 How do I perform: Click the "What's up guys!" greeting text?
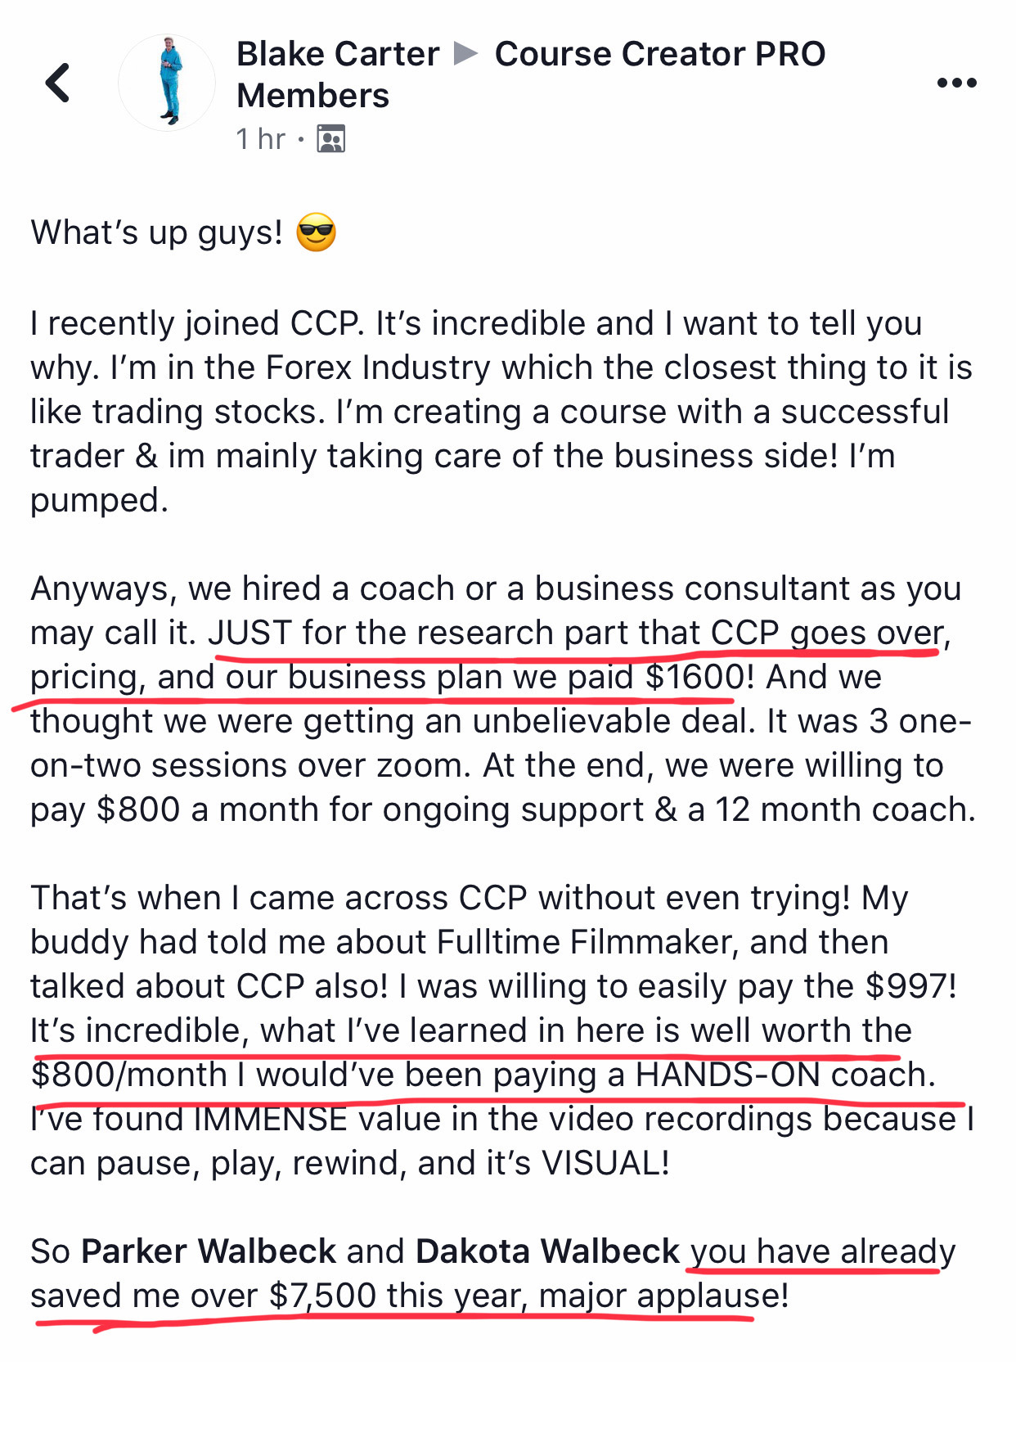156,232
